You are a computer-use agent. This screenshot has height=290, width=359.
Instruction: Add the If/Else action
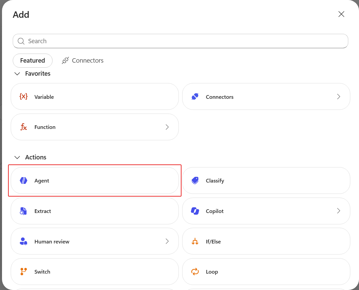(266, 241)
